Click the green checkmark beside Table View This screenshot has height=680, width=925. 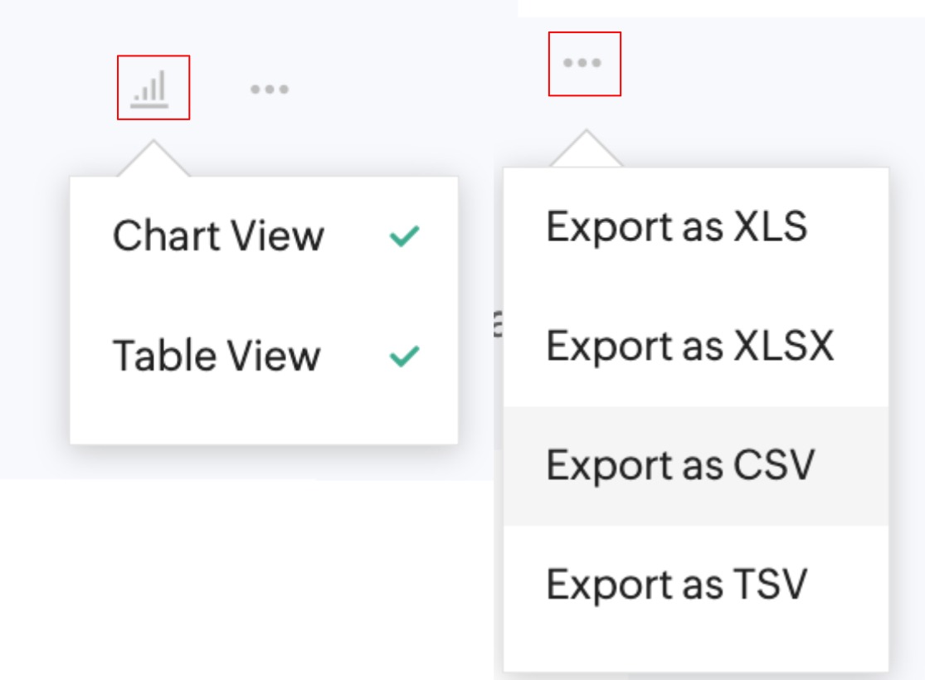(404, 357)
